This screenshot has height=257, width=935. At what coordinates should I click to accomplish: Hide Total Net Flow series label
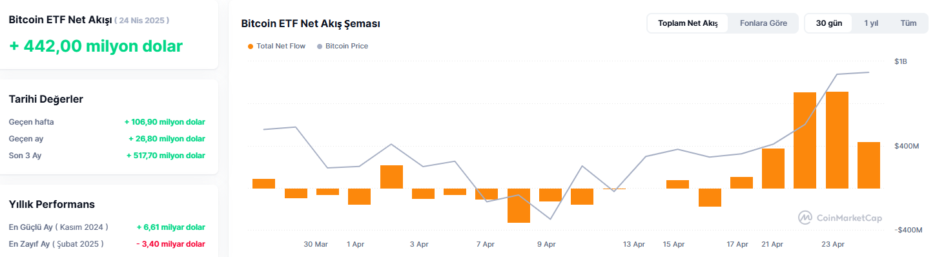pyautogui.click(x=281, y=46)
